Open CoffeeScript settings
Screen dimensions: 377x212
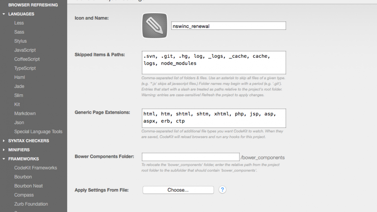(x=27, y=59)
